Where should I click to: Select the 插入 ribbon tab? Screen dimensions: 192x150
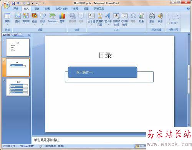coord(26,8)
